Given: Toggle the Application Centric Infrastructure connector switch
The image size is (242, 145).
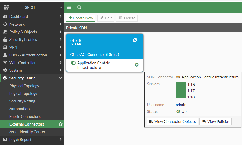Looking at the screenshot, I should pos(73,63).
